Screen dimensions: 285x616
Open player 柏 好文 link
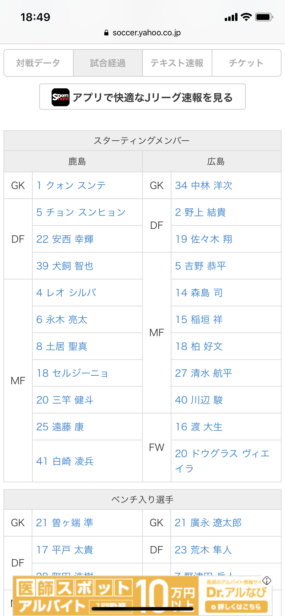[199, 346]
